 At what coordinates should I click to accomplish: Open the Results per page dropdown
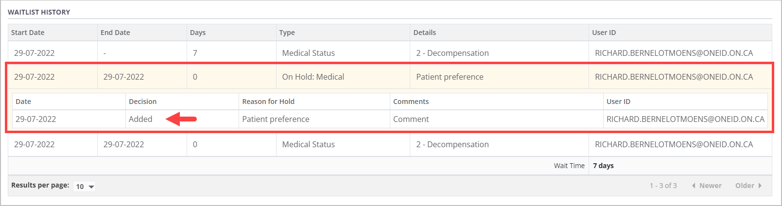(85, 187)
